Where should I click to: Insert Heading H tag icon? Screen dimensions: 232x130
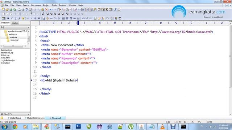pos(39,18)
